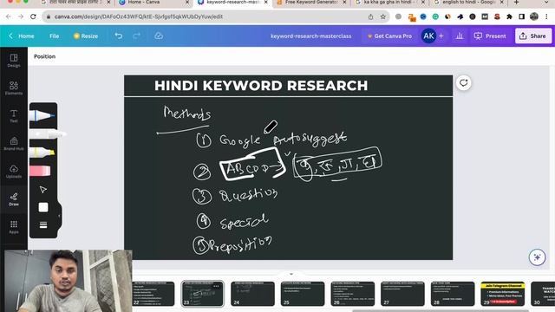Check cloud save status icon
555x312 pixels.
(x=159, y=36)
